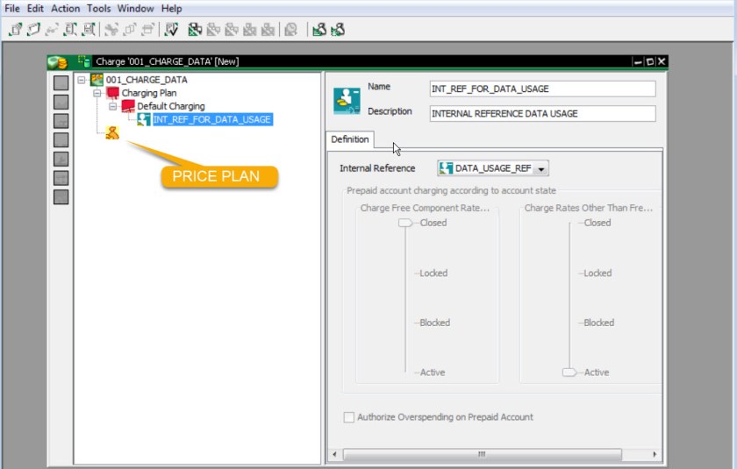
Task: Close the Charge 001_CHARGE_DATA window
Action: [x=662, y=61]
